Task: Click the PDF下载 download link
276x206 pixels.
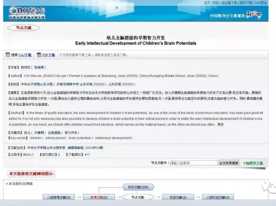Action: point(48,55)
